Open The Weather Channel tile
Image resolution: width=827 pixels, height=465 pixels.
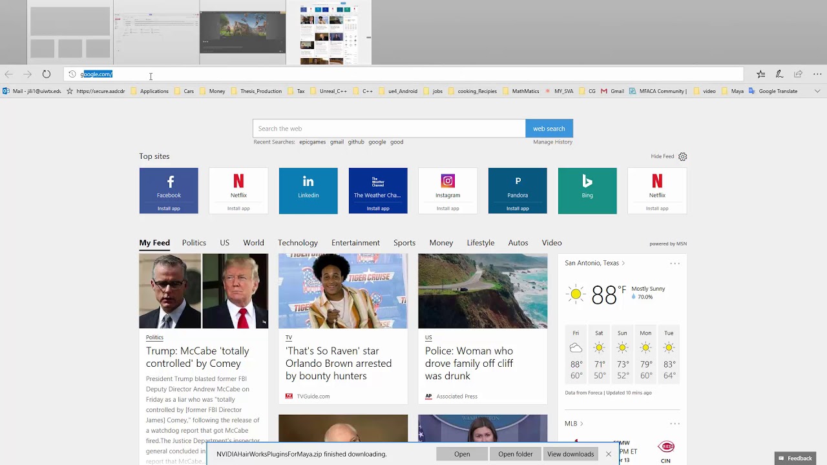click(378, 191)
